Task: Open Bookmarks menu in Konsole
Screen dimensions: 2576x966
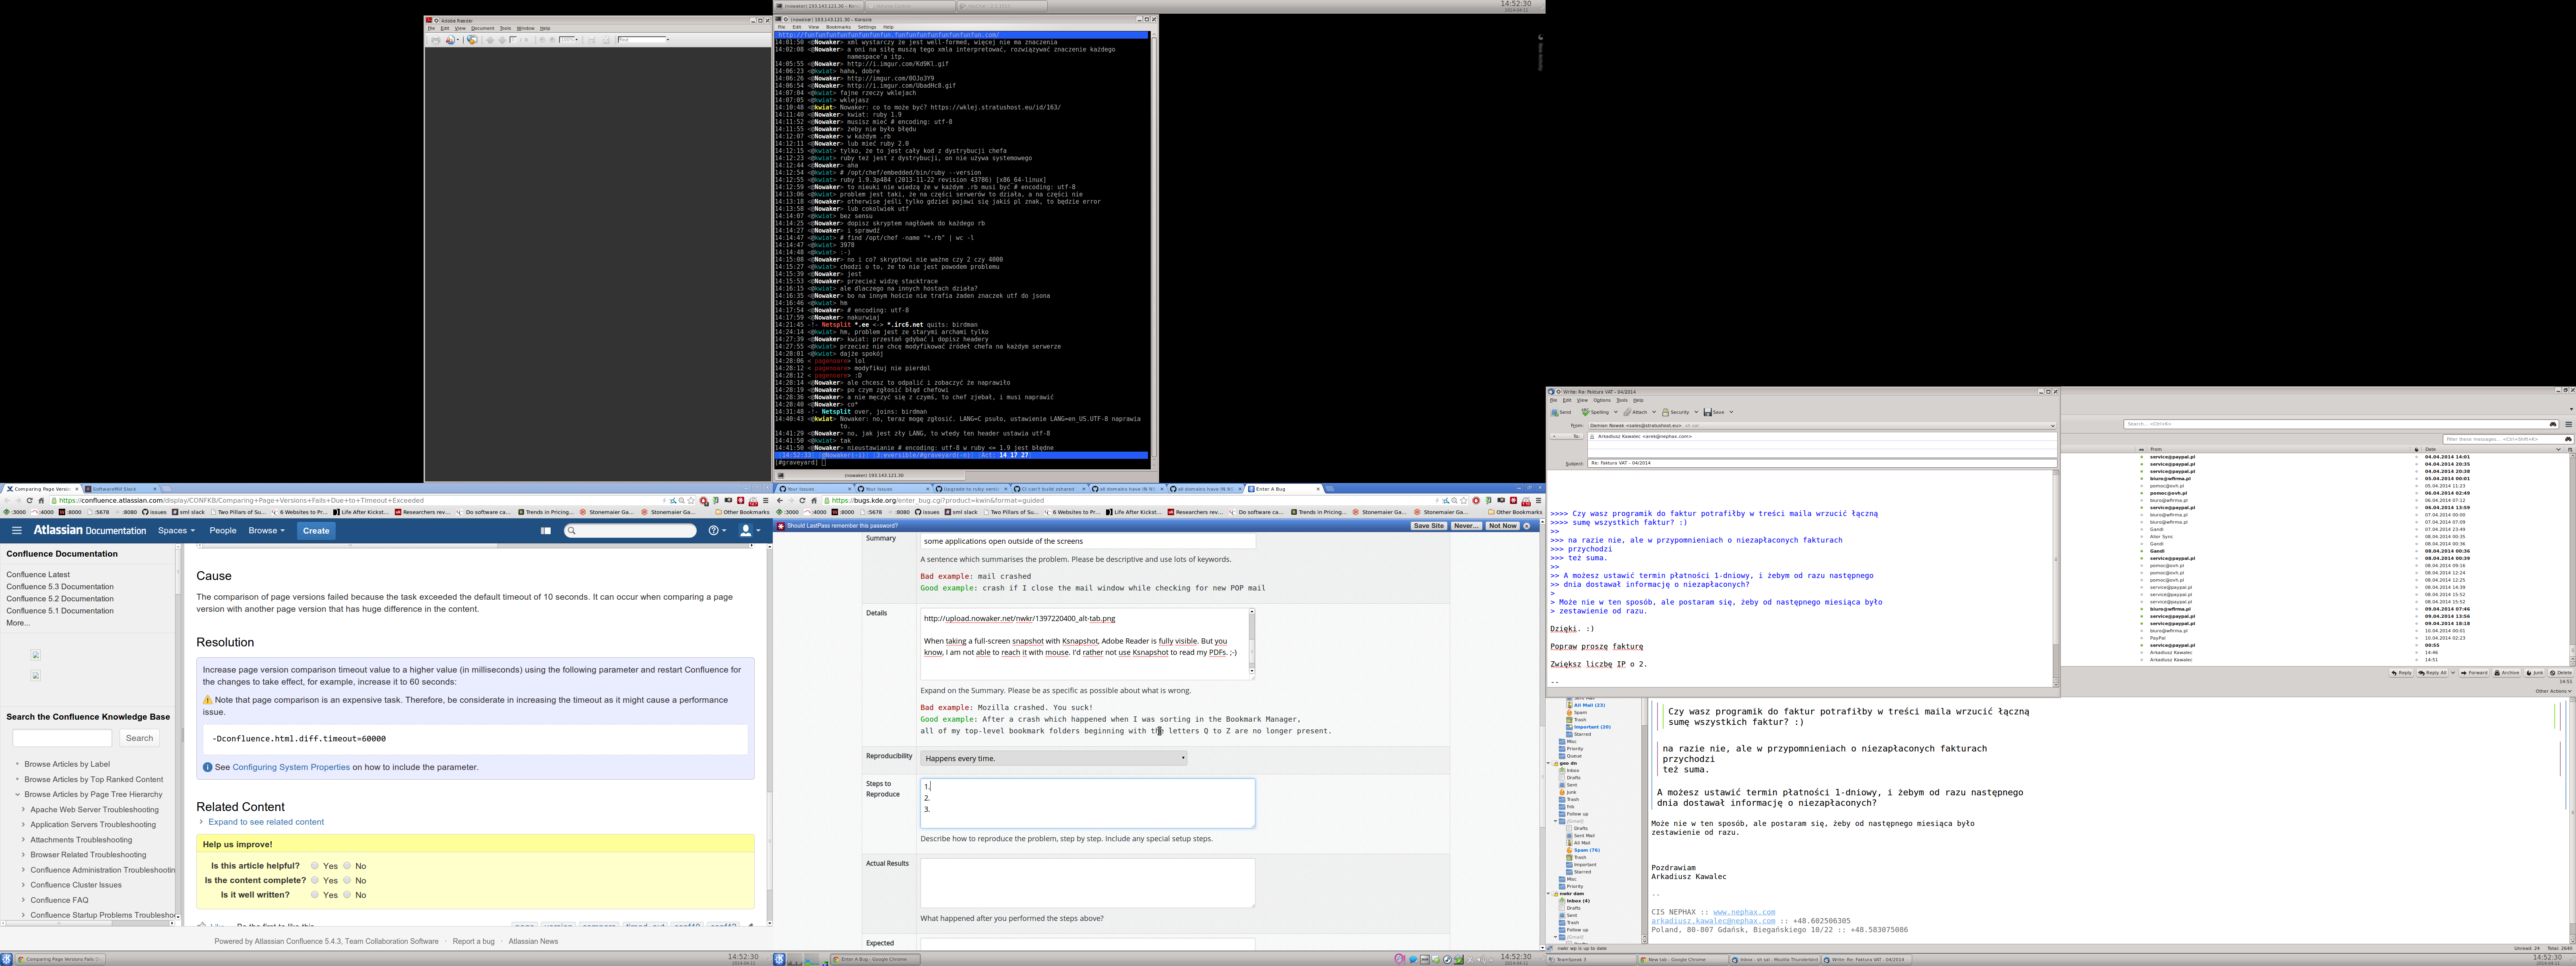Action: click(838, 27)
